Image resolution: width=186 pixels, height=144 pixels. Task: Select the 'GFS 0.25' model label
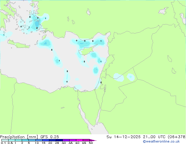coord(50,137)
